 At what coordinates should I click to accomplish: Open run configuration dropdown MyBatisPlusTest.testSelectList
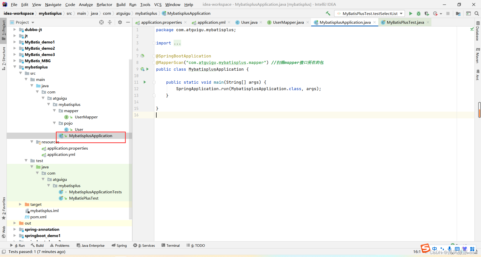[370, 13]
